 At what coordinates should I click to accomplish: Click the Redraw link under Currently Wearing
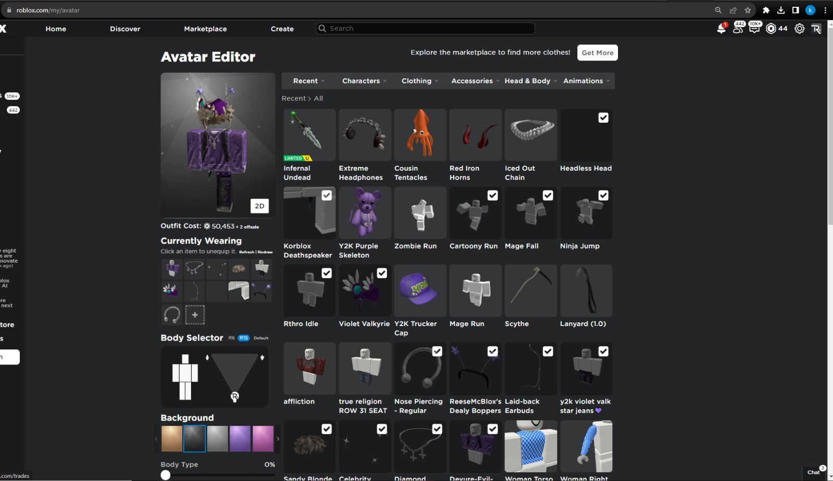tap(265, 252)
